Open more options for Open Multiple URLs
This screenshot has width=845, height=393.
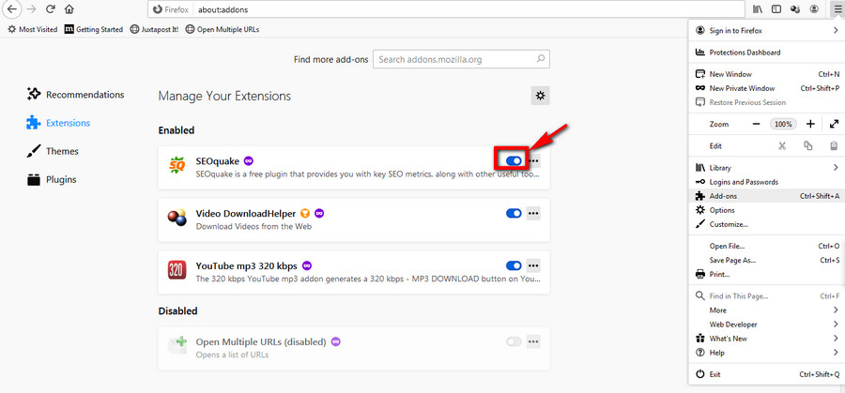[x=533, y=341]
